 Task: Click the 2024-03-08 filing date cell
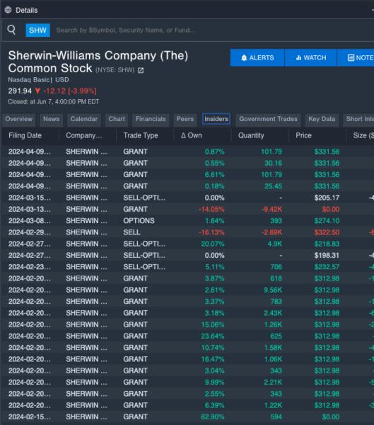point(29,221)
